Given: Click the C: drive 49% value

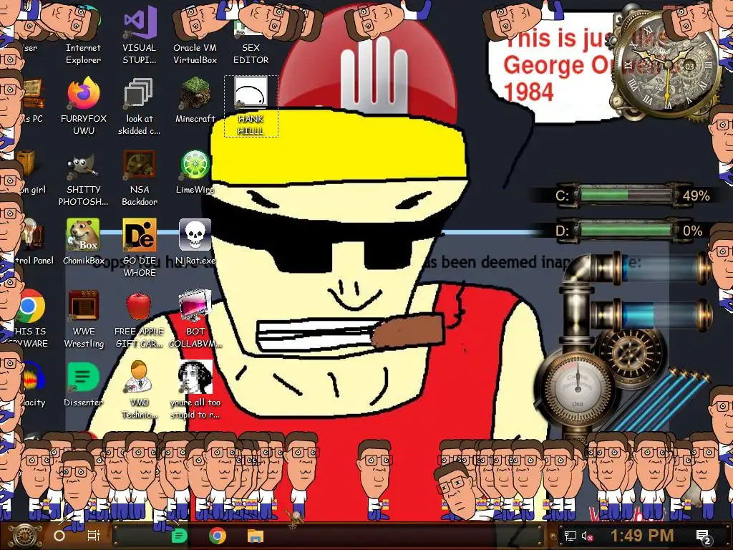Looking at the screenshot, I should pyautogui.click(x=696, y=196).
